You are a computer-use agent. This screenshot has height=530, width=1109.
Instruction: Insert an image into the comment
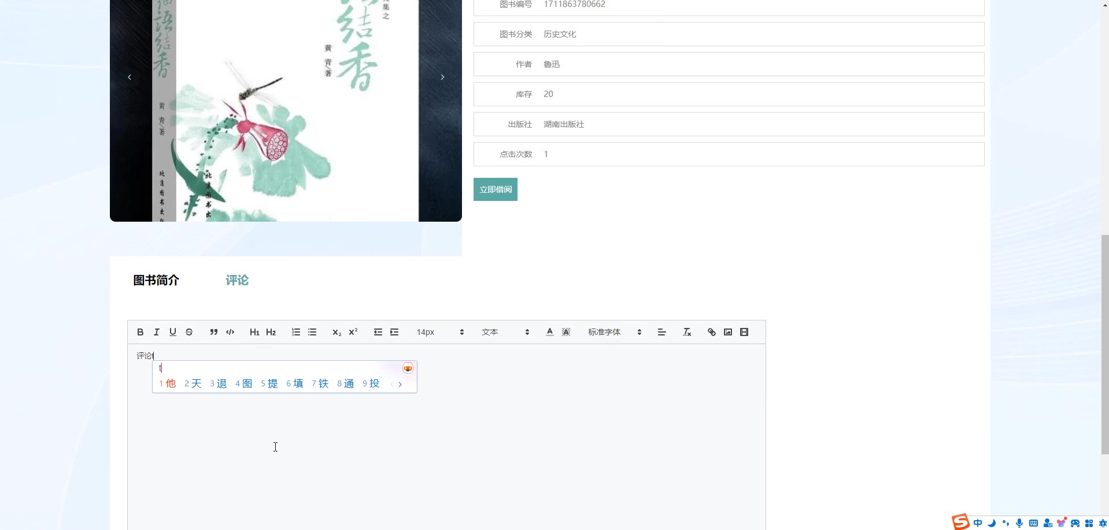click(x=728, y=332)
